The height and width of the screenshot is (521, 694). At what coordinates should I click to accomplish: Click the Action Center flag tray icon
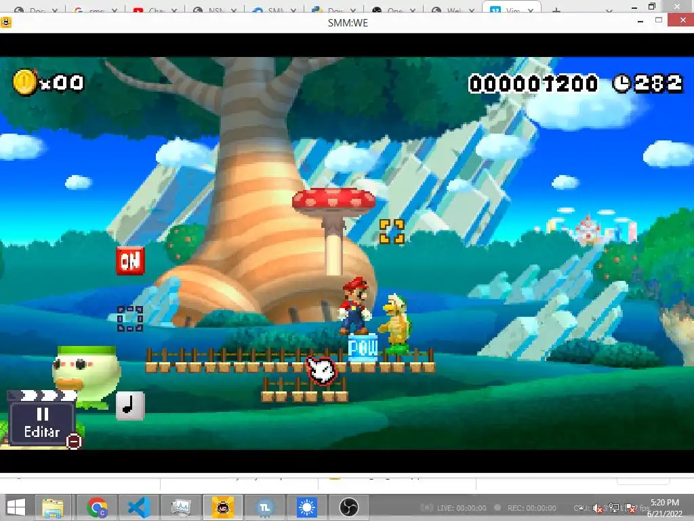click(631, 508)
